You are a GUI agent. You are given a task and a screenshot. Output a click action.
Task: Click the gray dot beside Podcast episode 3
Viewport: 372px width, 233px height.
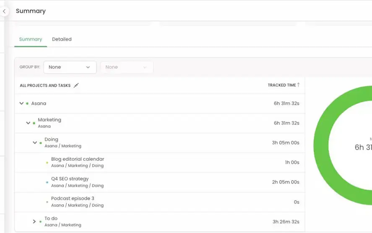(x=47, y=202)
